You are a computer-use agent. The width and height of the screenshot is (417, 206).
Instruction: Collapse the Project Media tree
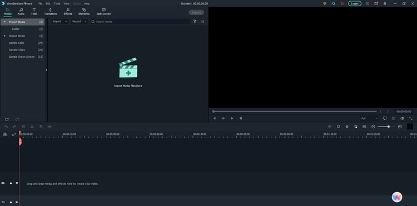[x=4, y=22]
